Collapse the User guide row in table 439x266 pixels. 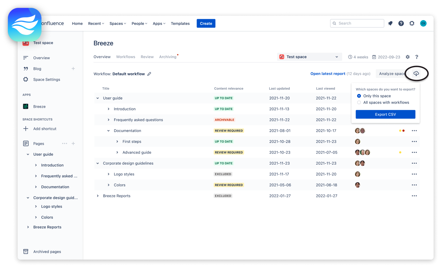(x=98, y=98)
